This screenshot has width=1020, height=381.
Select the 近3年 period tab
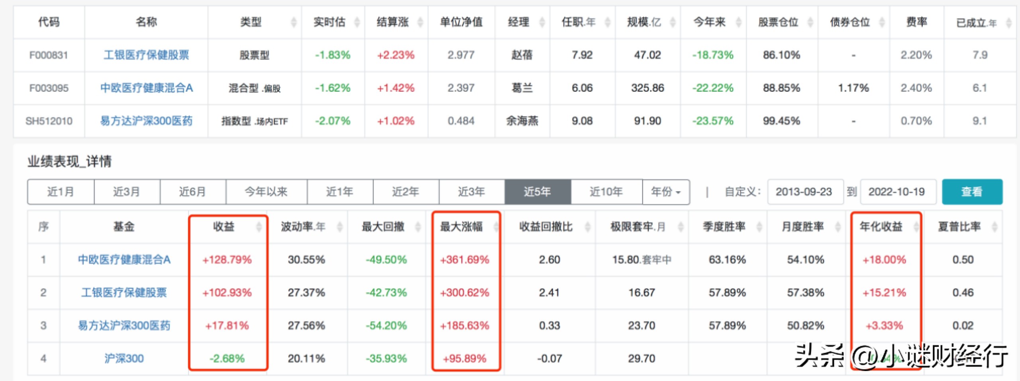click(x=472, y=192)
